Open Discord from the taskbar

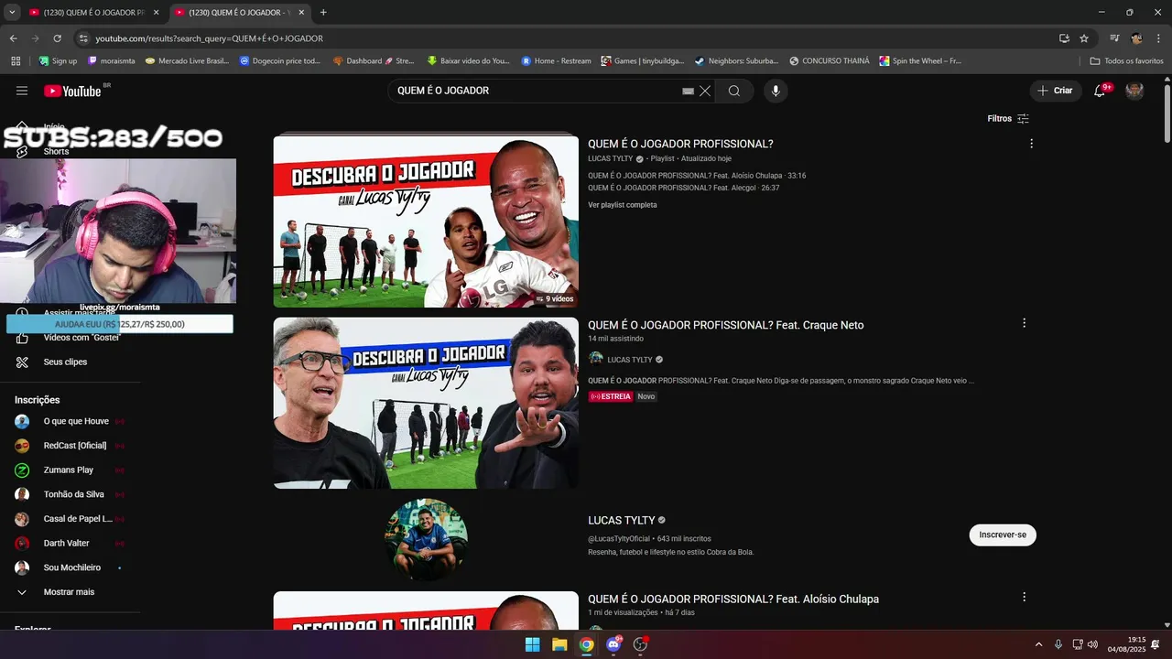click(x=613, y=644)
